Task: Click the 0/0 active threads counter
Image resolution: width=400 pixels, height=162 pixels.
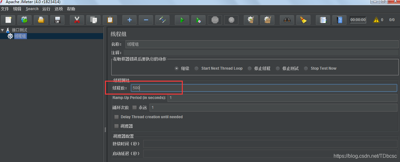Action: click(392, 20)
